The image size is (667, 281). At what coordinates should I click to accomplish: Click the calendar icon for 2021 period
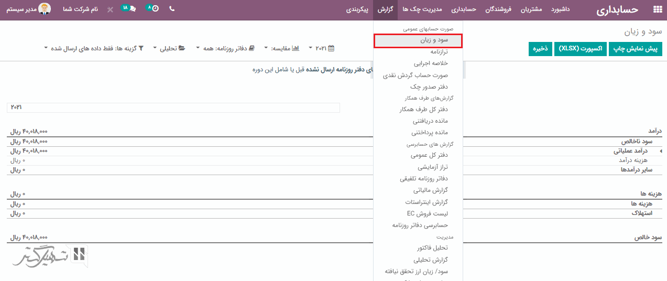click(331, 48)
